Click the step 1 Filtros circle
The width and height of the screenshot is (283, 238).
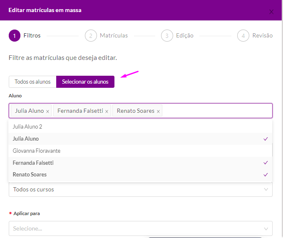coord(14,36)
